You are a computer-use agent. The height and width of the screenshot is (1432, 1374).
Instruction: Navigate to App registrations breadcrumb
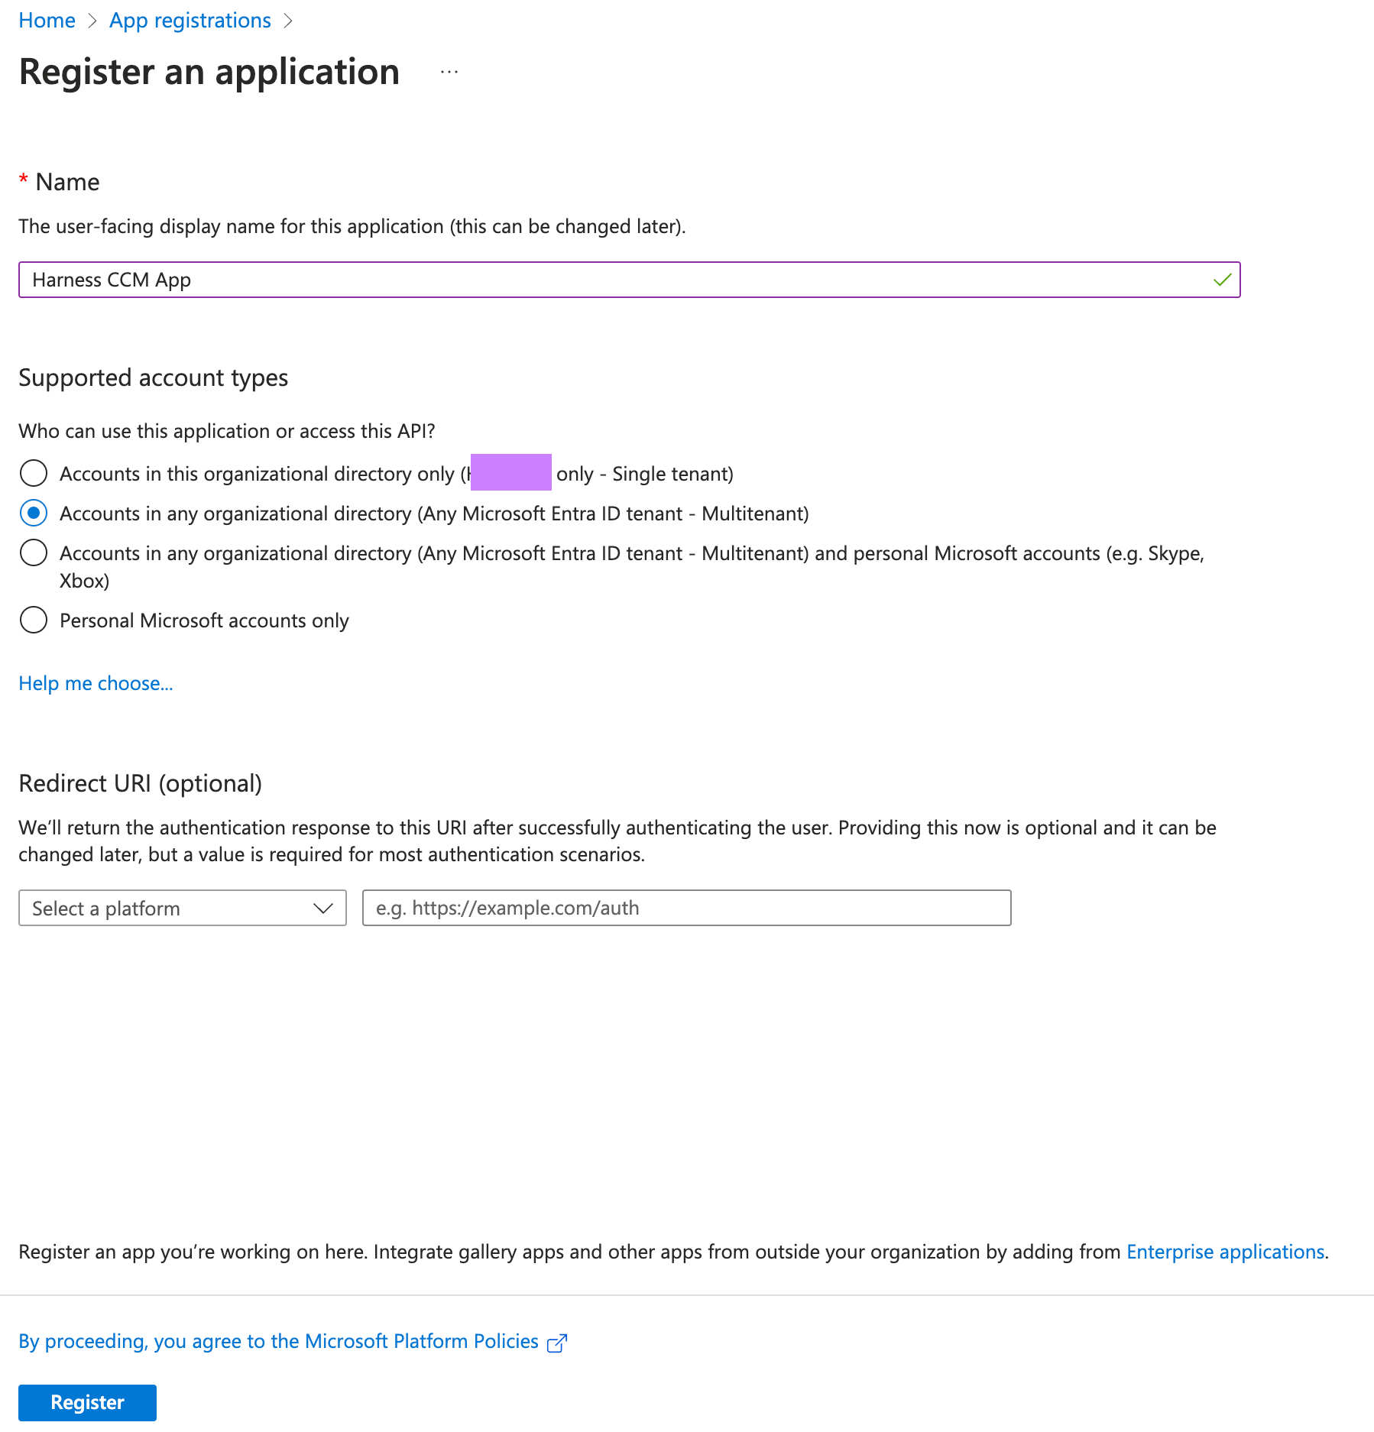[190, 21]
